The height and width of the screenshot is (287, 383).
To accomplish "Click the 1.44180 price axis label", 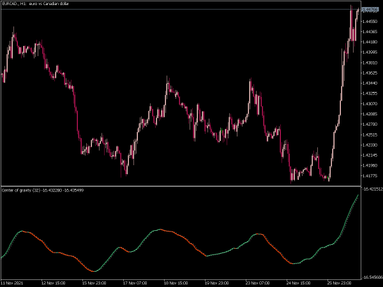I will pos(370,42).
